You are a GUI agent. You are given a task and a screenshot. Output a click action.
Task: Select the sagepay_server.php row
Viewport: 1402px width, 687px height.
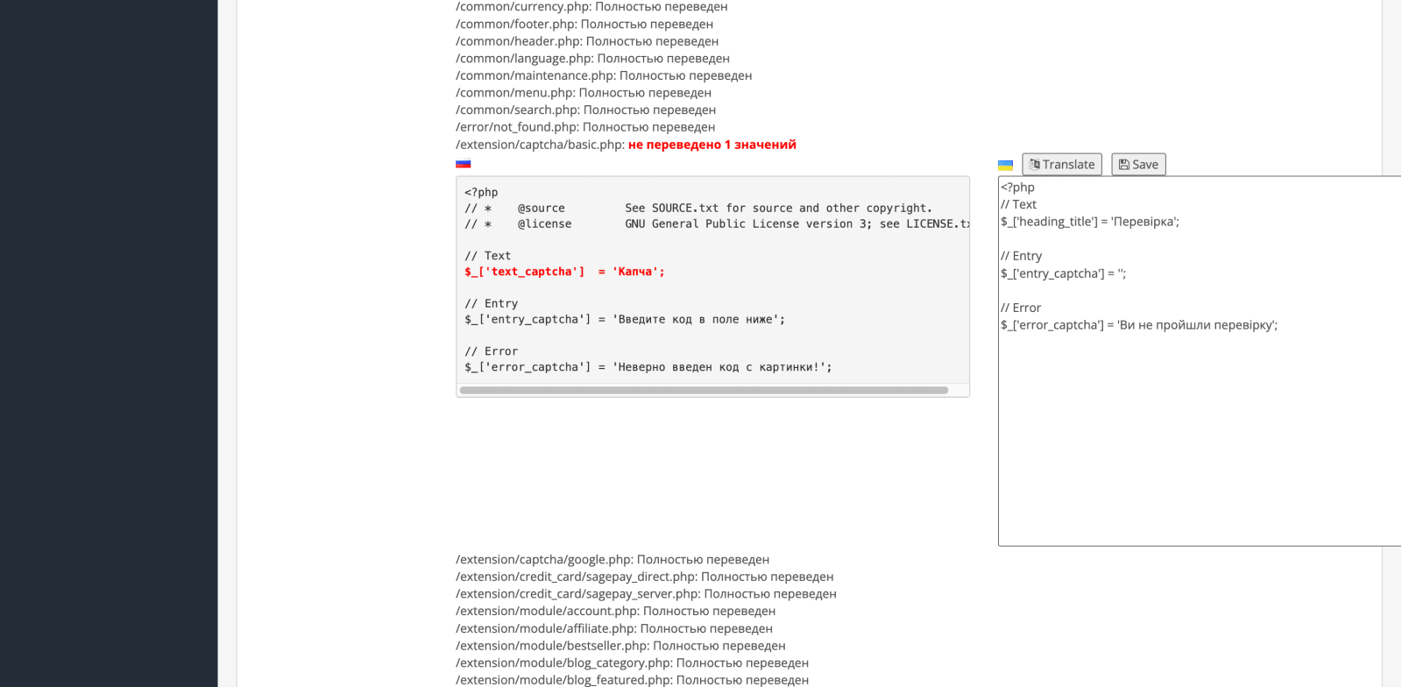pos(646,593)
